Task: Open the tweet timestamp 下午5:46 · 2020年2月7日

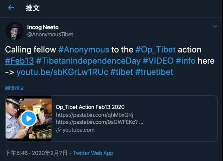Action: [x=36, y=153]
